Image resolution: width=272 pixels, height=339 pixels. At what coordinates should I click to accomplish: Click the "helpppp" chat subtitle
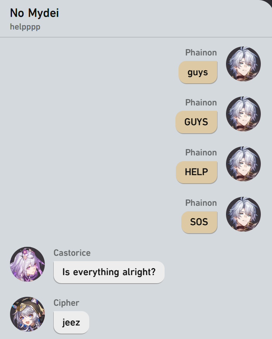[x=25, y=27]
